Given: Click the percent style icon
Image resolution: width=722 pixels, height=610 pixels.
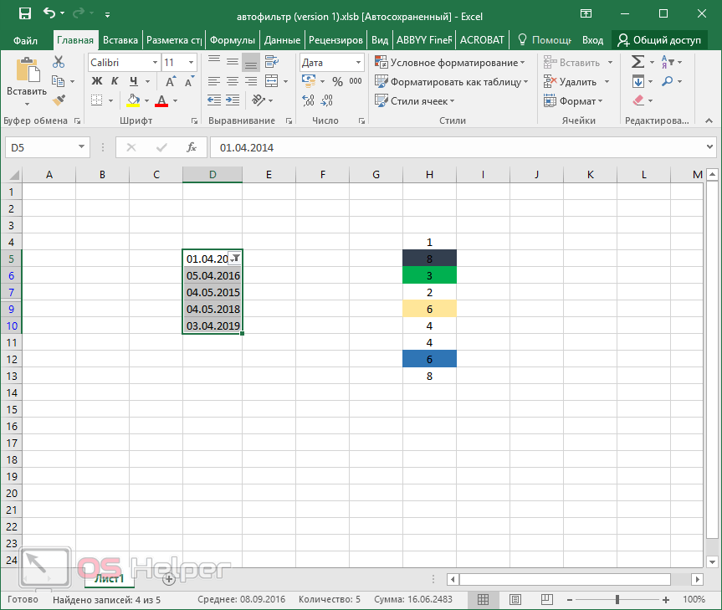Looking at the screenshot, I should [x=337, y=82].
